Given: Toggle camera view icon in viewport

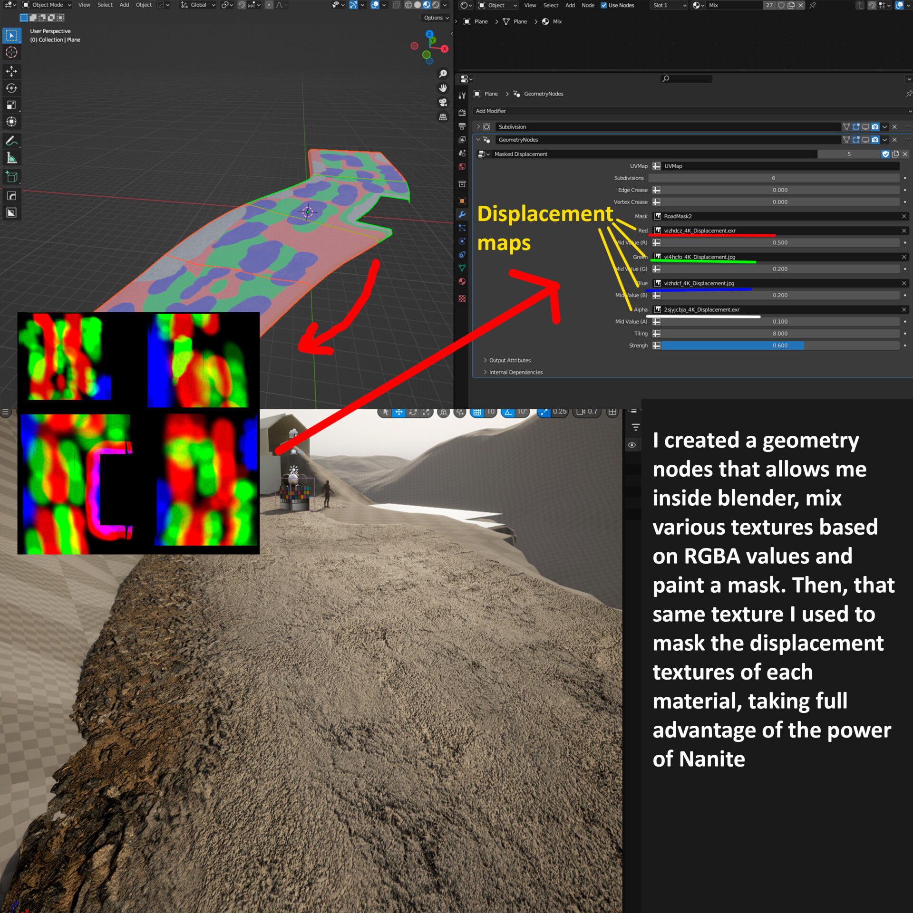Looking at the screenshot, I should (443, 103).
